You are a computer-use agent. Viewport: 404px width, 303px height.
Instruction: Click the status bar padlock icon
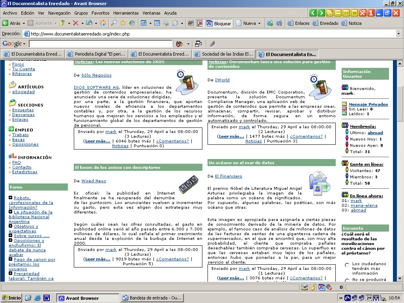click(313, 287)
